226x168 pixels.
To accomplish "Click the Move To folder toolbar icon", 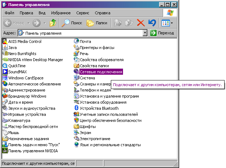I will pyautogui.click(x=118, y=23).
